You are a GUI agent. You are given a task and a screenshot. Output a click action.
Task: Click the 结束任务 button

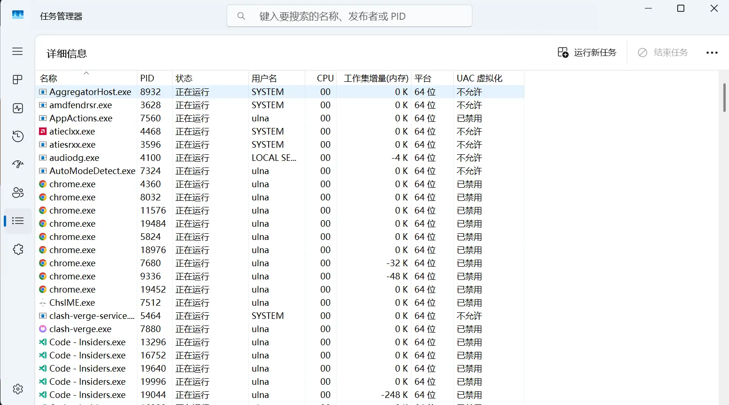(x=663, y=52)
